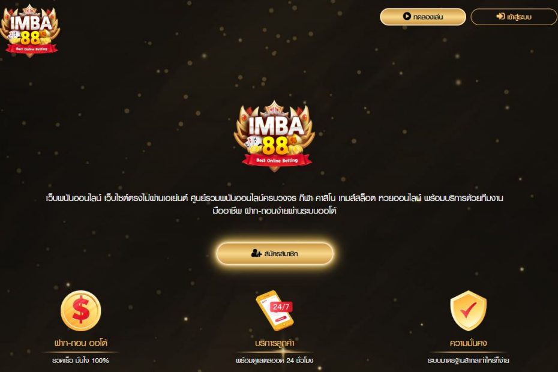
Task: Click the gold shield checkmark icon
Action: (469, 310)
